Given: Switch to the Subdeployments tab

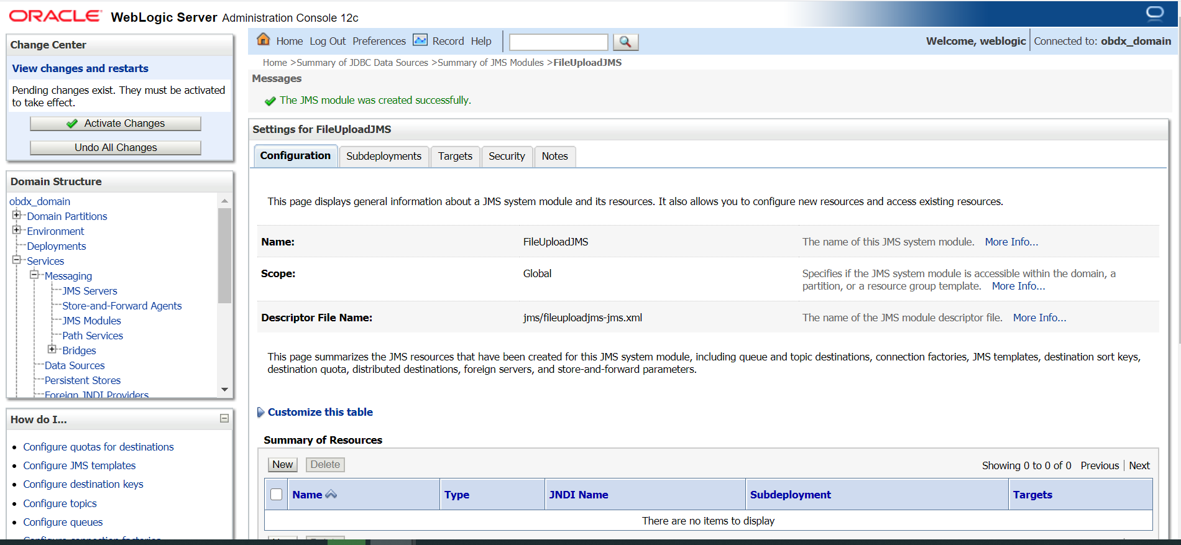Looking at the screenshot, I should [x=384, y=156].
